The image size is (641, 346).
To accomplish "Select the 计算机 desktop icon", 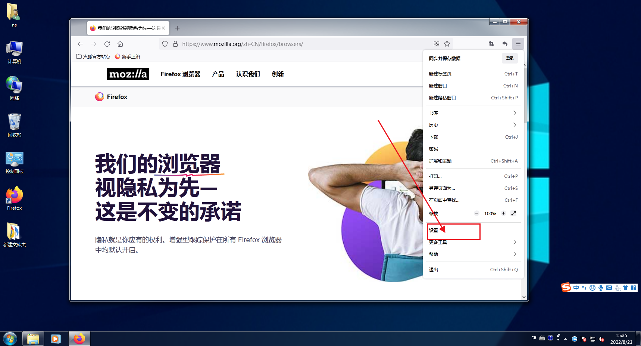I will pyautogui.click(x=14, y=52).
